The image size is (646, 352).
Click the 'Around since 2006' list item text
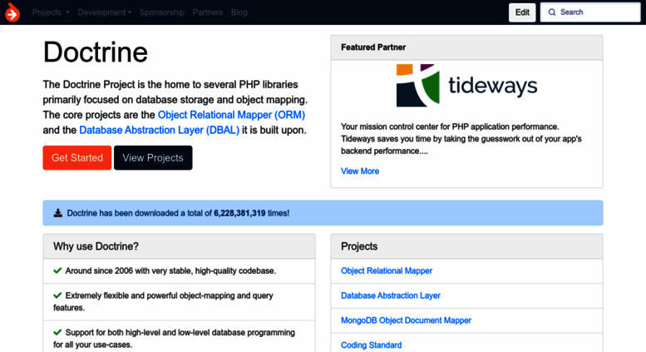(x=170, y=270)
